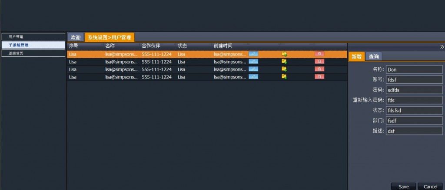Click the red trash icon in fourth row
Image resolution: width=445 pixels, height=190 pixels.
319,76
